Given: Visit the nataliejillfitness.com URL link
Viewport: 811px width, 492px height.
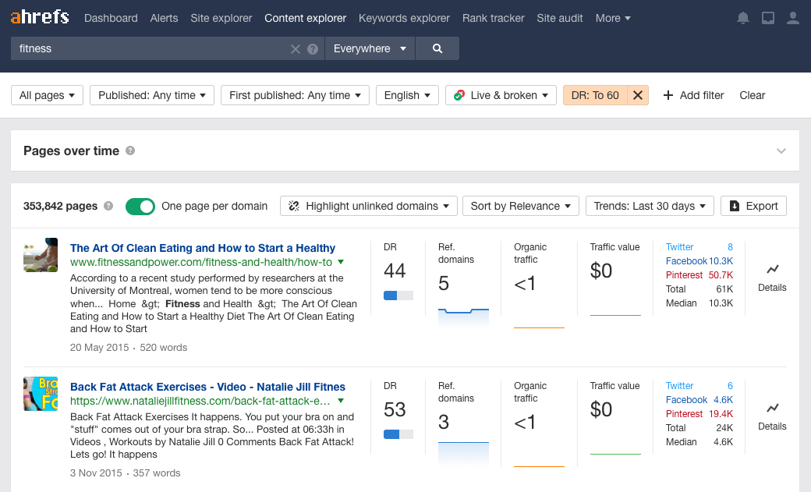Looking at the screenshot, I should [x=200, y=401].
